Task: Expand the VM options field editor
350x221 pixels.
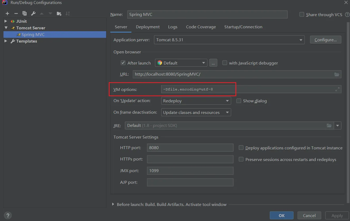Action: click(x=337, y=89)
